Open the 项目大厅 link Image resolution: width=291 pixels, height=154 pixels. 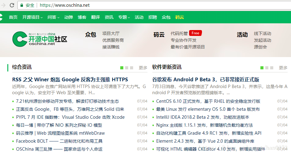[x=111, y=33]
